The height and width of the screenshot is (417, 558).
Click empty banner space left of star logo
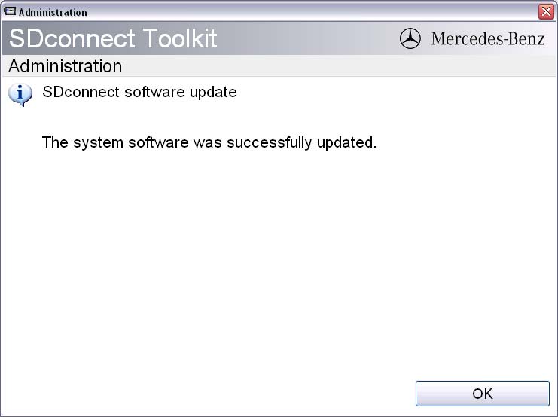click(x=309, y=38)
